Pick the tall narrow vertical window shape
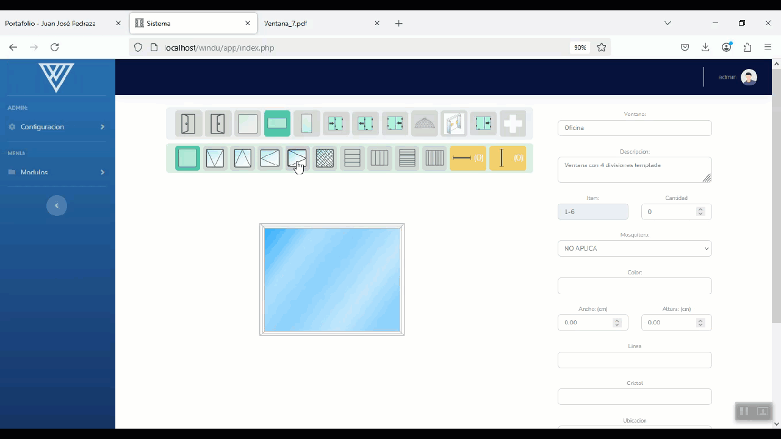The width and height of the screenshot is (781, 439). 306,124
